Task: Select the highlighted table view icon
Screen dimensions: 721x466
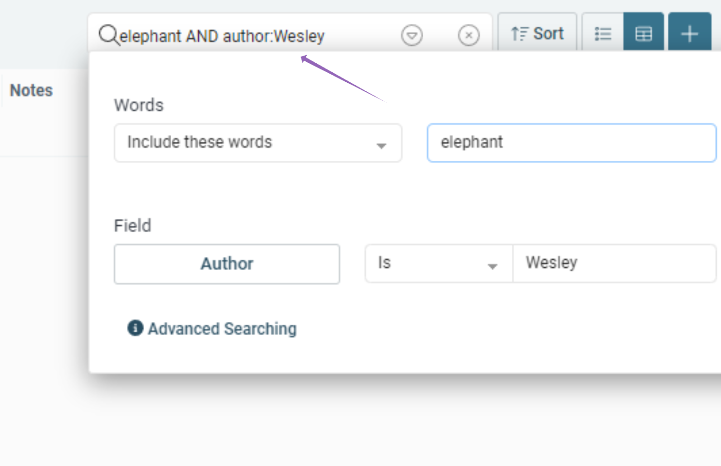Action: click(x=643, y=33)
